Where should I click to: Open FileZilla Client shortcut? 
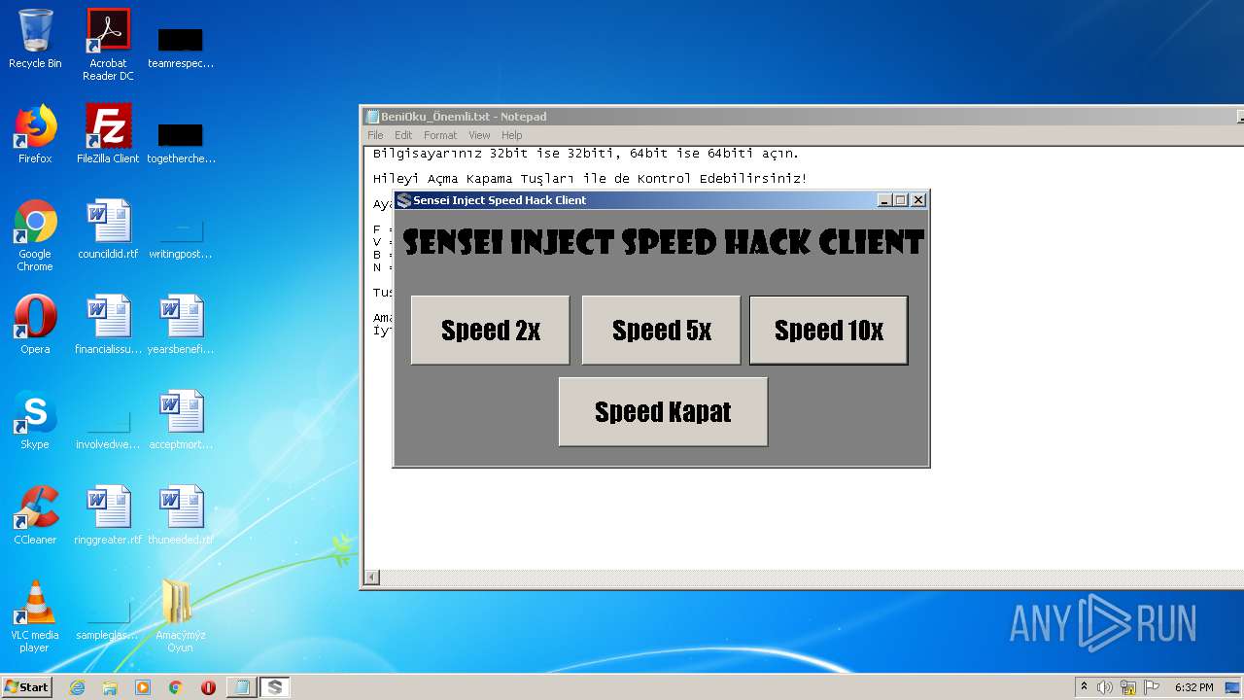tap(108, 134)
